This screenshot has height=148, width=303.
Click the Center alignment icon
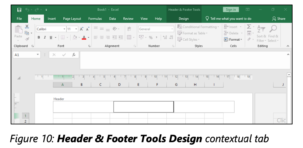pos(102,37)
